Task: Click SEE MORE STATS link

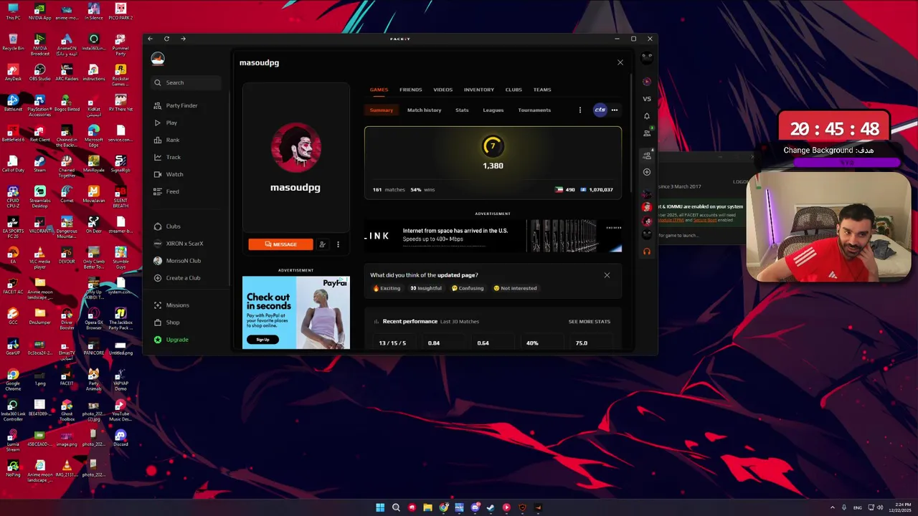Action: click(590, 322)
